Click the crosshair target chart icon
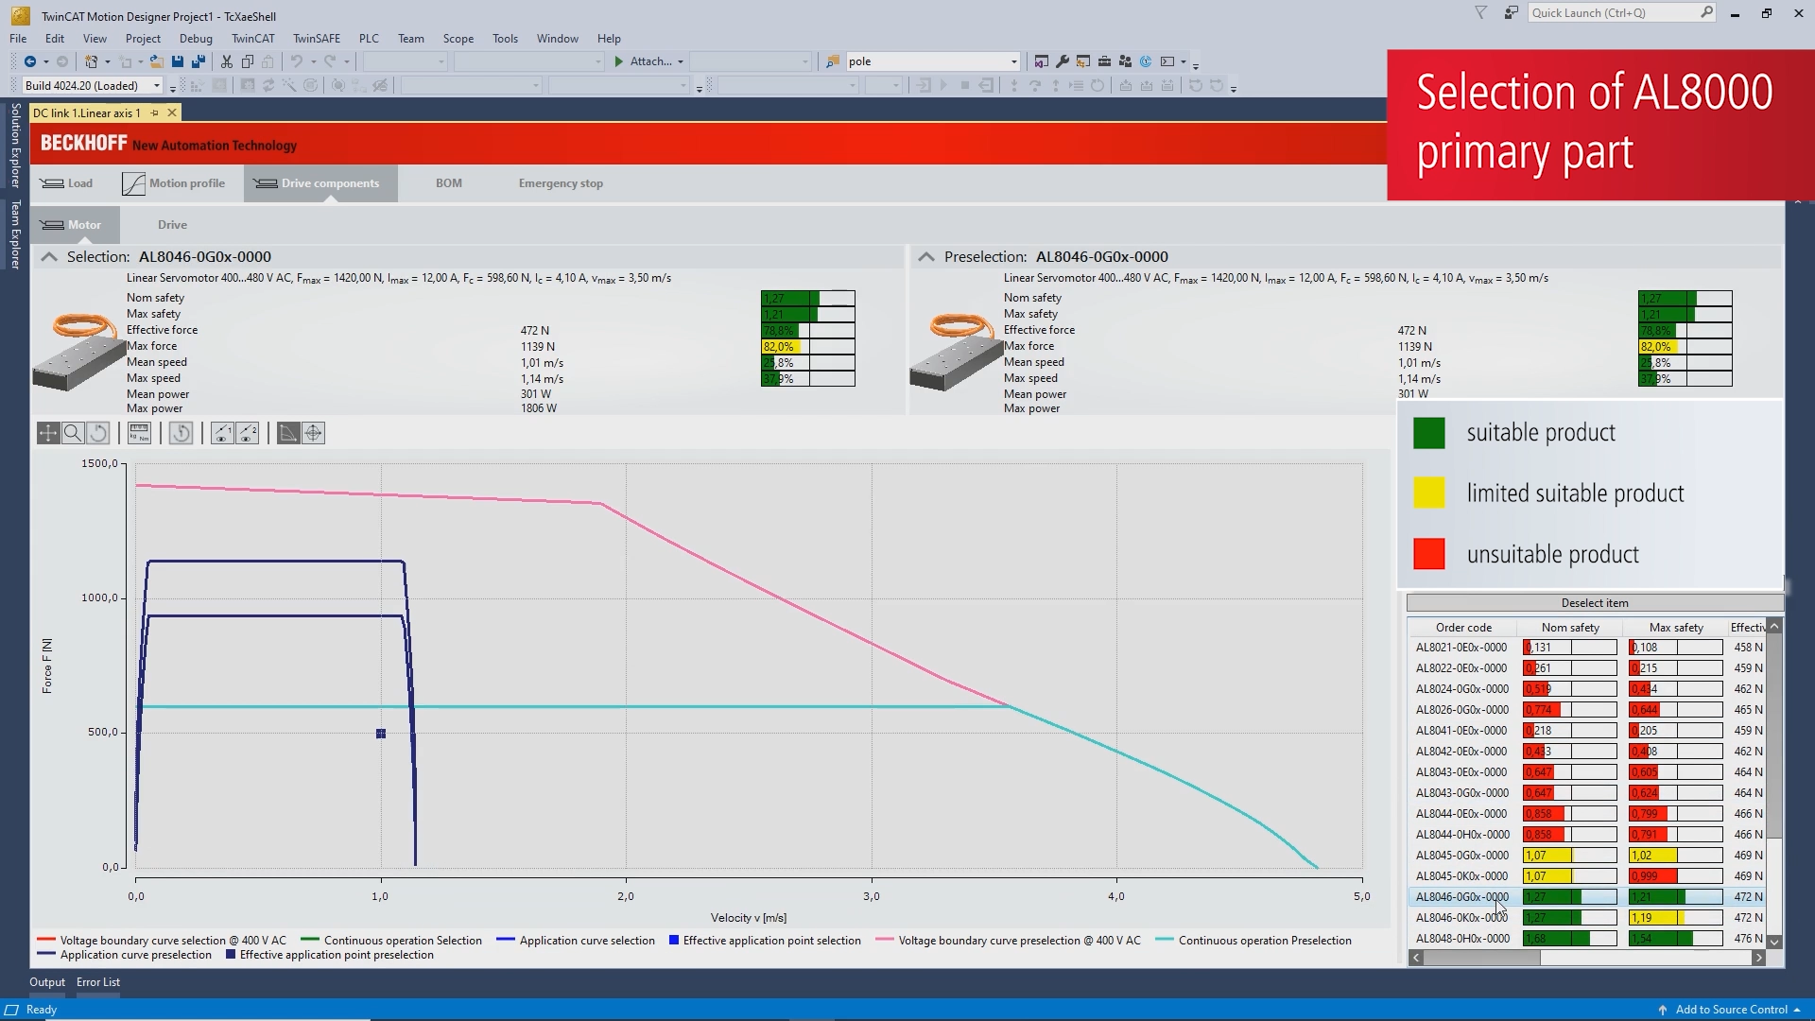 pyautogui.click(x=313, y=434)
